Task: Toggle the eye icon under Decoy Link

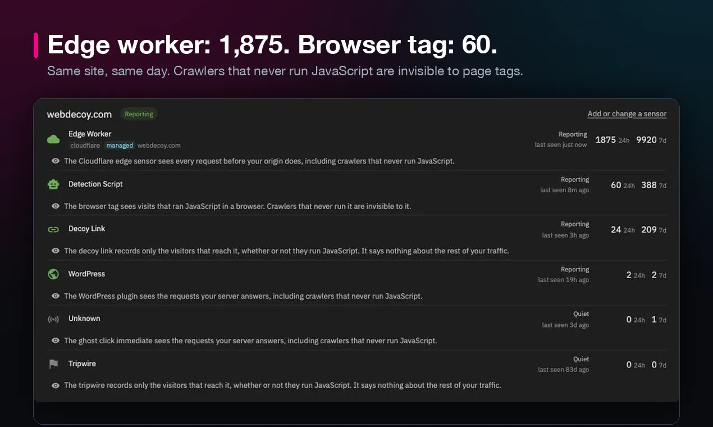Action: [x=56, y=251]
